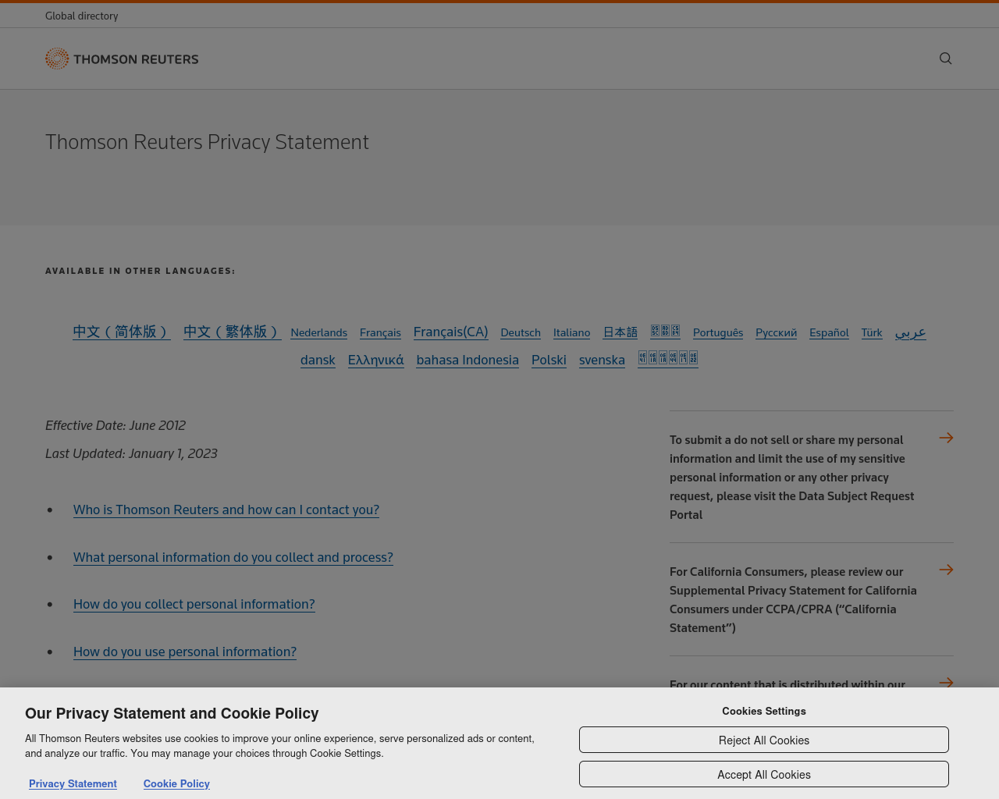
Task: Open 'What personal information do you collect' link
Action: pos(233,557)
